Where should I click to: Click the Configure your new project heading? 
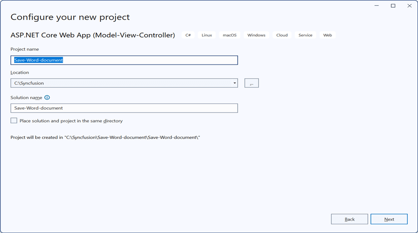pyautogui.click(x=70, y=17)
